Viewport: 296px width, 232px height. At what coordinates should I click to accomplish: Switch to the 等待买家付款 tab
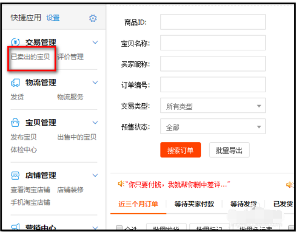point(194,204)
